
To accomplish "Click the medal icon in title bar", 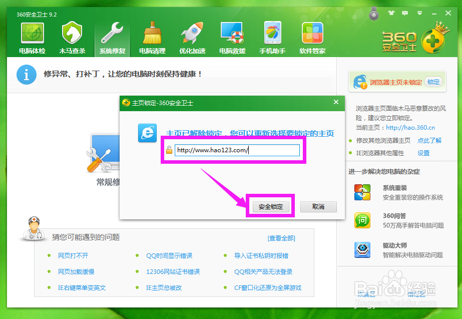I will pyautogui.click(x=374, y=14).
